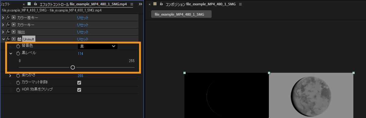Open the 背景色 dropdown showing 黒
The height and width of the screenshot is (118, 366).
97,46
